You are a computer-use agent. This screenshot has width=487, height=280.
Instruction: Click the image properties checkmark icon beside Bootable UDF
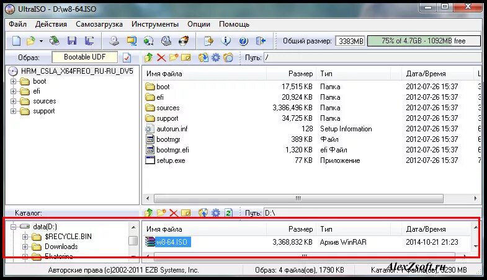pyautogui.click(x=127, y=58)
